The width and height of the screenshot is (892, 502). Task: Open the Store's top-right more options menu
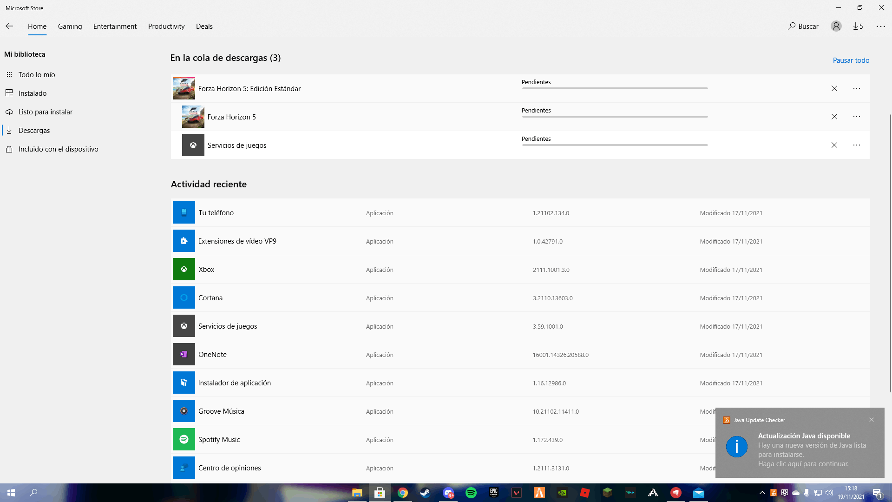pyautogui.click(x=881, y=26)
